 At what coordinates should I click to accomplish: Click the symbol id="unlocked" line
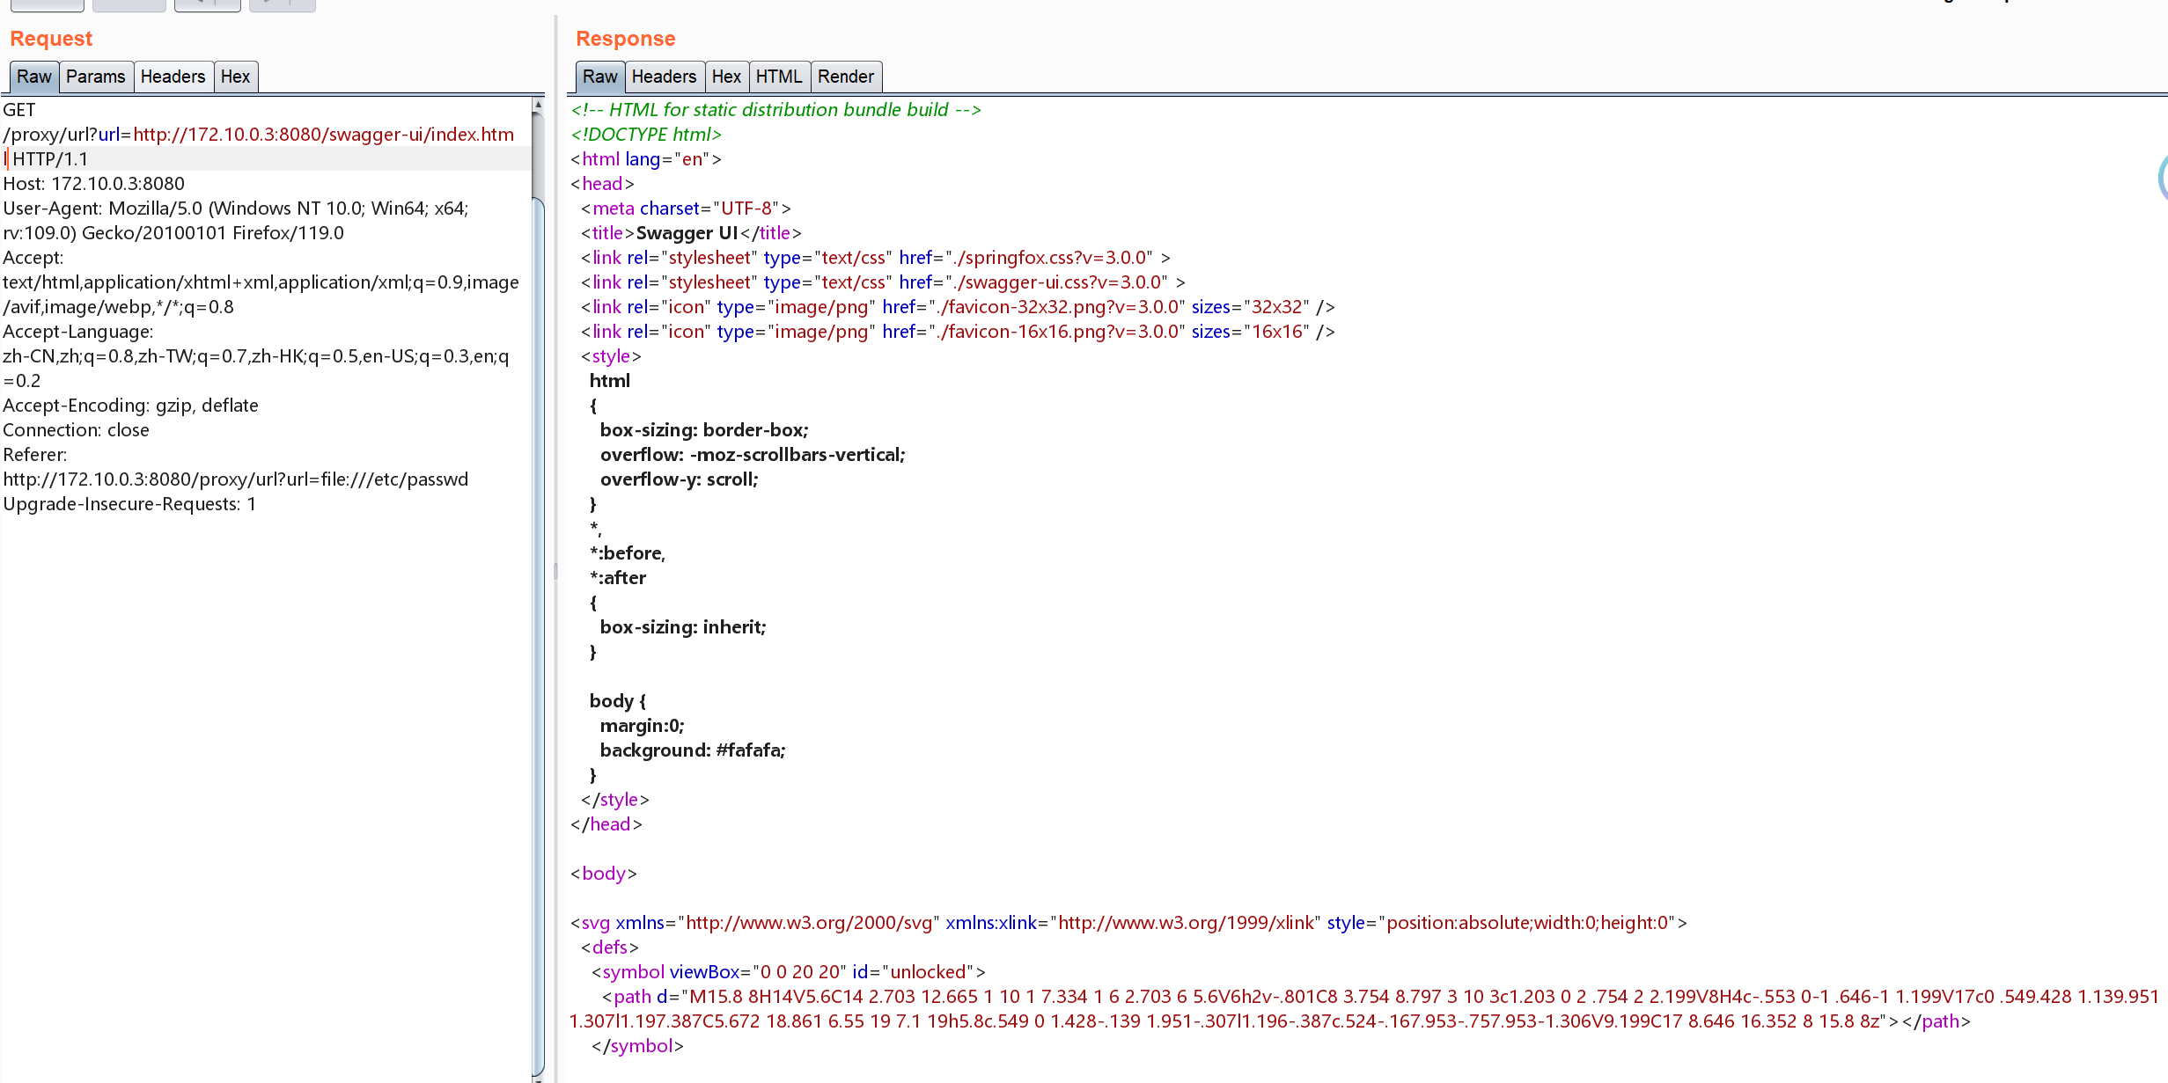point(788,972)
